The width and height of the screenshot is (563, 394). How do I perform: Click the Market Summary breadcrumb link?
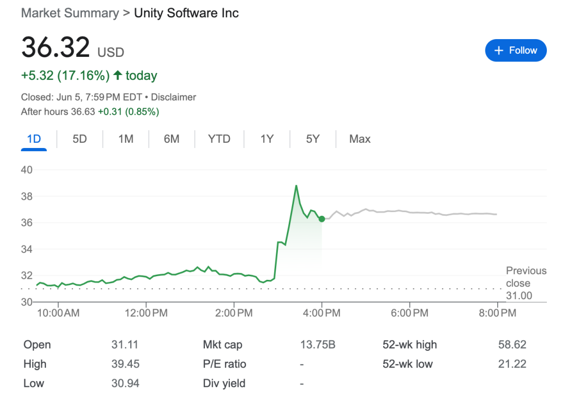[x=70, y=13]
